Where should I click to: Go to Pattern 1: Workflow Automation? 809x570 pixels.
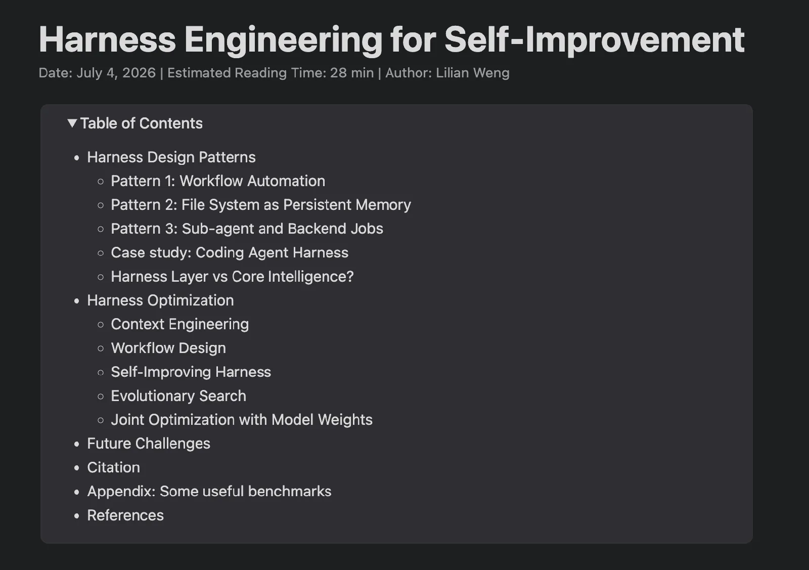[x=218, y=181]
